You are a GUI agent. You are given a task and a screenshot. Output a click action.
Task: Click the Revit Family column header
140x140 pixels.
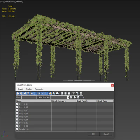86,101
